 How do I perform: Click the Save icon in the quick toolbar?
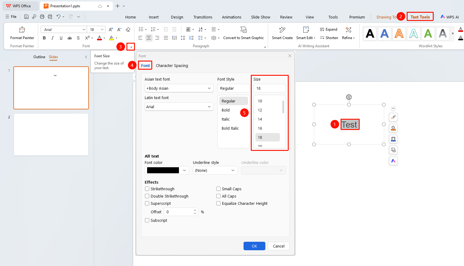[26, 17]
